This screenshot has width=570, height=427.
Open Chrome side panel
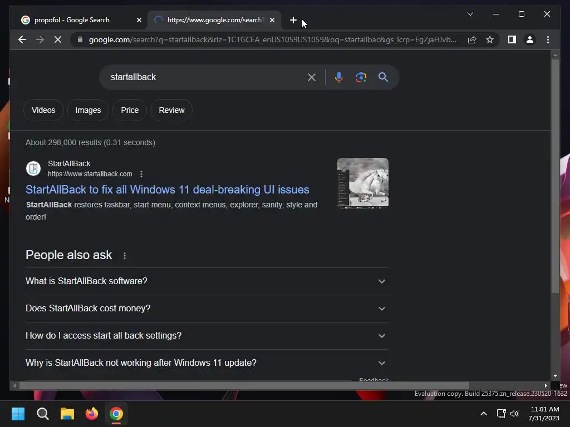pyautogui.click(x=512, y=39)
